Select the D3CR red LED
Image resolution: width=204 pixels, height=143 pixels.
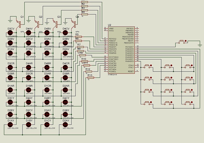pyautogui.click(x=10, y=68)
